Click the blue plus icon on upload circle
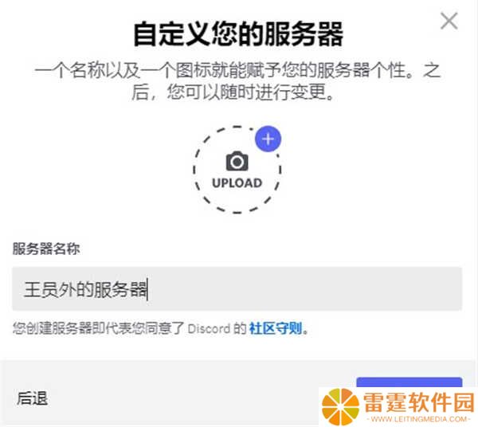Image resolution: width=478 pixels, height=427 pixels. (268, 139)
